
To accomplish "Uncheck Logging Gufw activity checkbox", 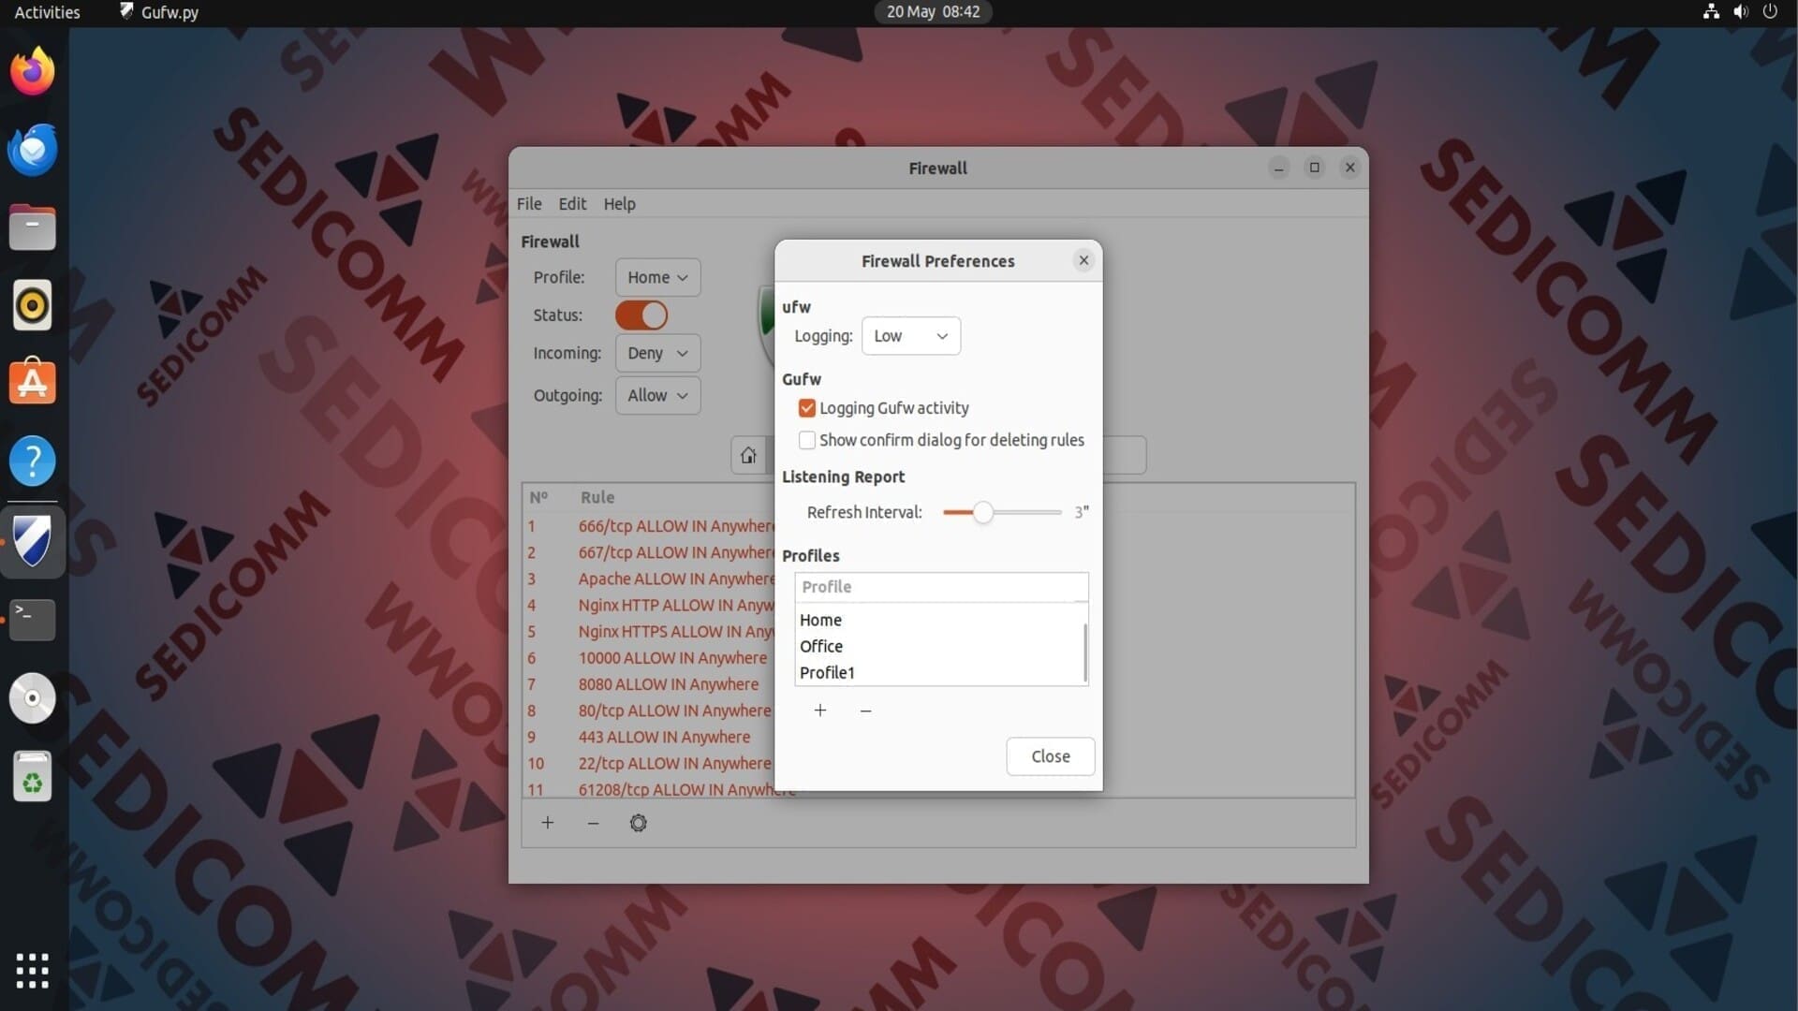I will [x=807, y=408].
